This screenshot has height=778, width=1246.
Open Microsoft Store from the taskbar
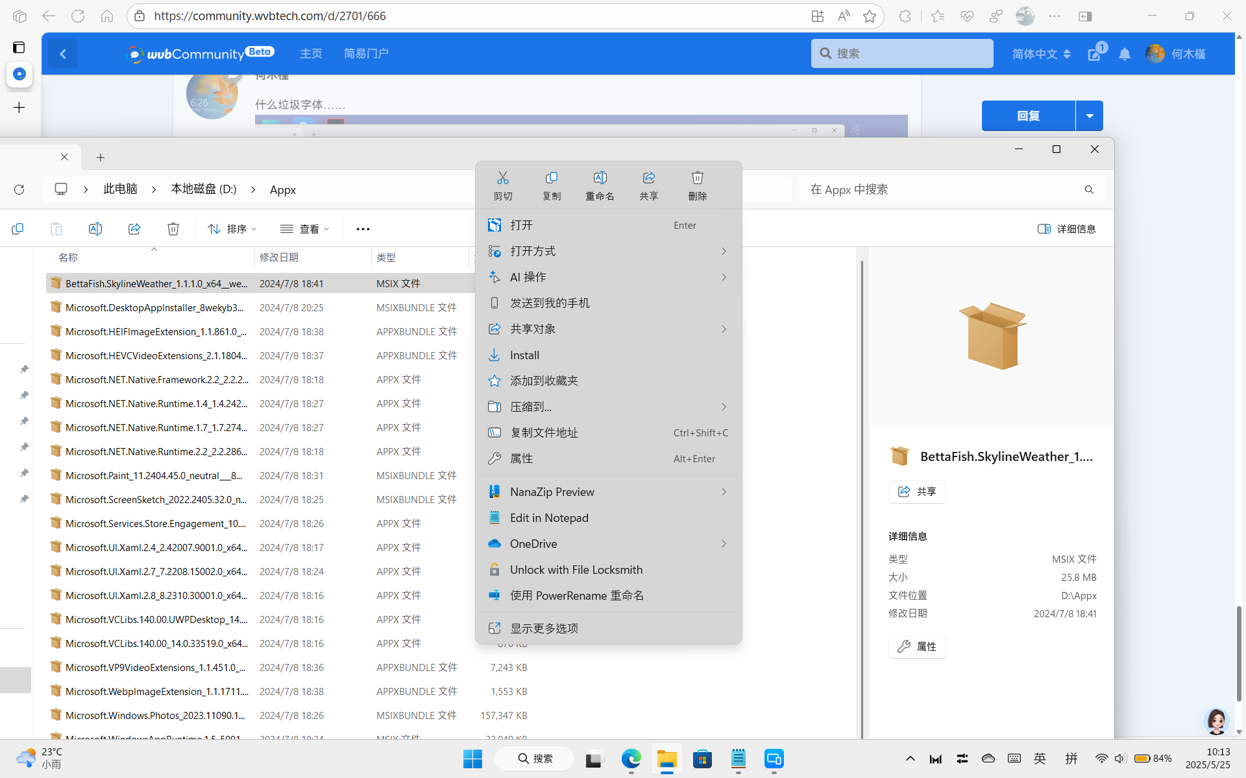point(702,759)
